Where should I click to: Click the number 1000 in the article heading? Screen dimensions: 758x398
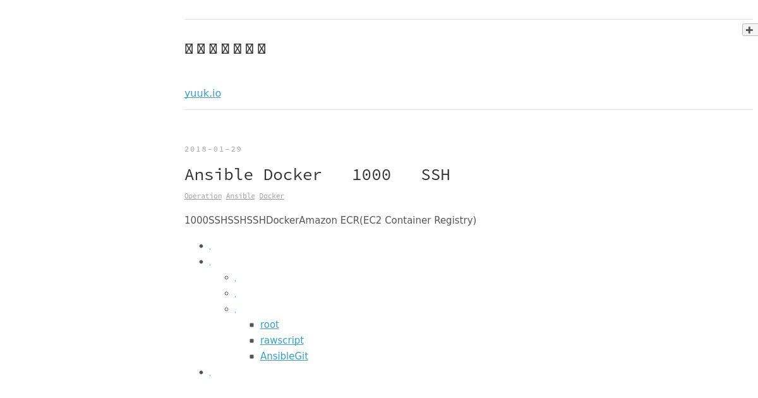(371, 175)
